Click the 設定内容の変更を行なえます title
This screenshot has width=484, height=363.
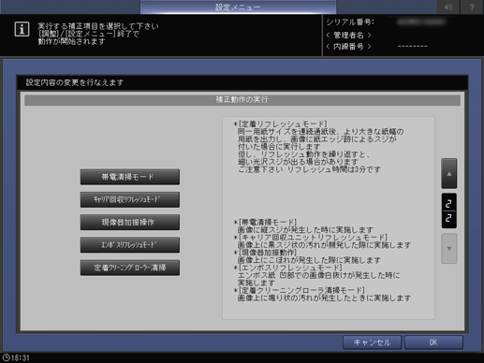(75, 82)
